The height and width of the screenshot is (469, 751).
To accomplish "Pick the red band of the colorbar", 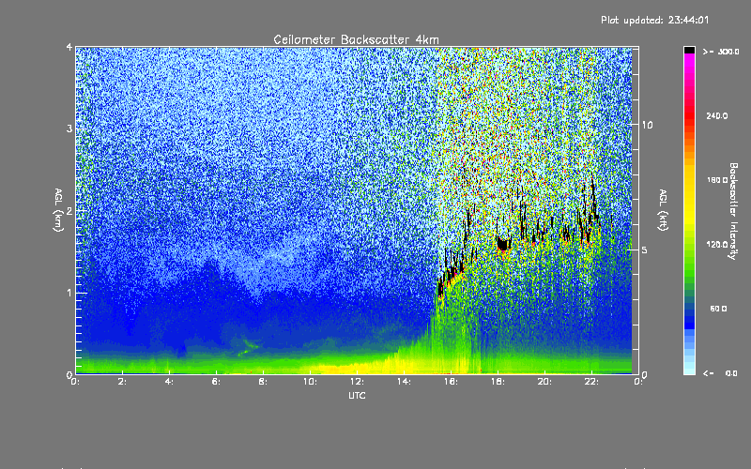I will tap(689, 114).
